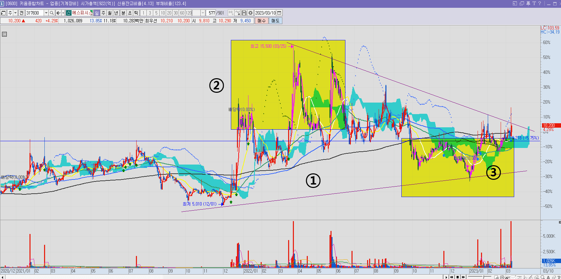The width and height of the screenshot is (561, 279).
Task: Click the rewind button in bottom bar
Action: pyautogui.click(x=452, y=277)
